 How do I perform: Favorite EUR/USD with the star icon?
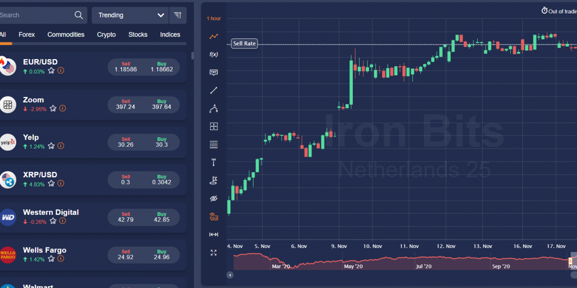(x=51, y=71)
